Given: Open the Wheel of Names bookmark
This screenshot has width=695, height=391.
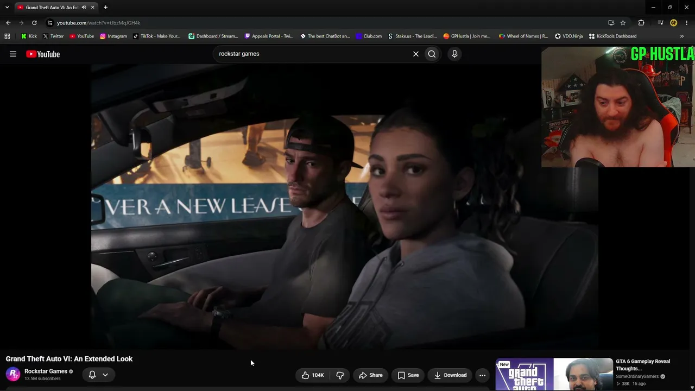Looking at the screenshot, I should (x=523, y=36).
